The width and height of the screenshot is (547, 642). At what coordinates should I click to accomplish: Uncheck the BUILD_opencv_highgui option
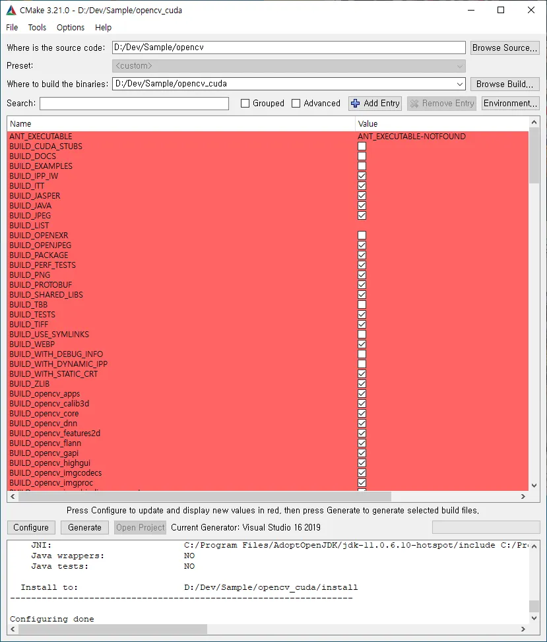[362, 463]
